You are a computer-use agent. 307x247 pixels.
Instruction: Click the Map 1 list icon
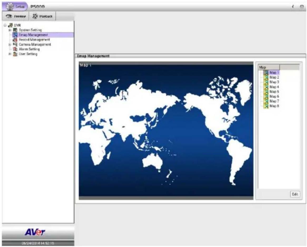[x=266, y=72]
